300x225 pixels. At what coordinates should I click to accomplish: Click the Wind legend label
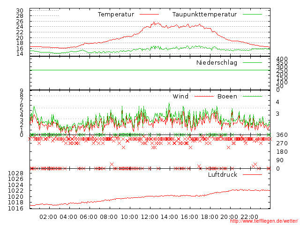coord(180,97)
